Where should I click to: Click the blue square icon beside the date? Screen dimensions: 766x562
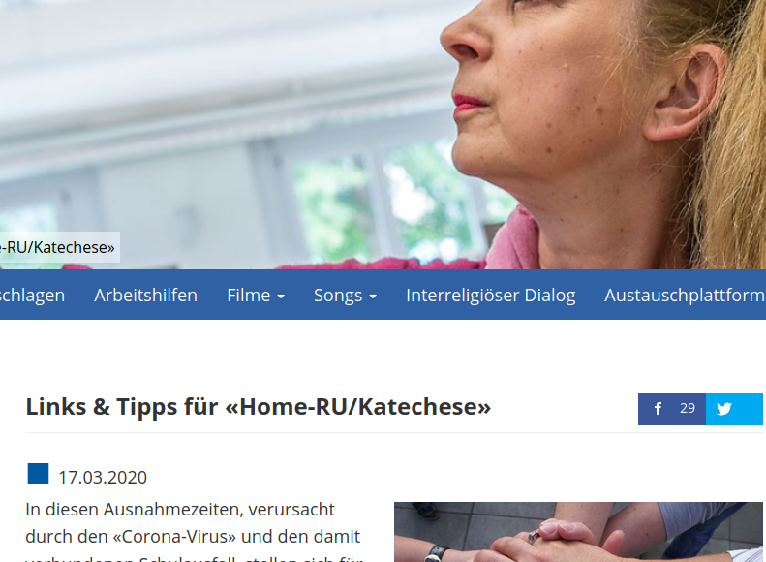tap(38, 474)
